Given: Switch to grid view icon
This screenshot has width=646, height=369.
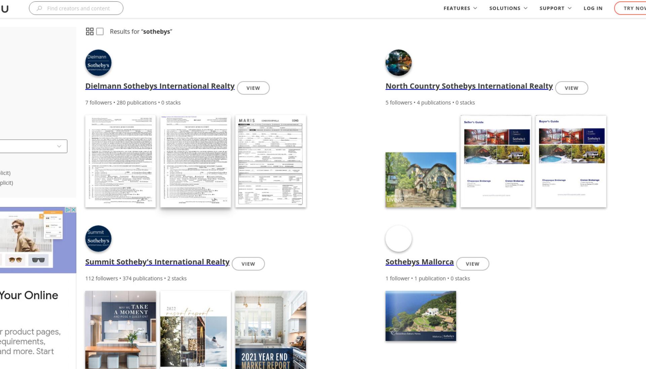Looking at the screenshot, I should pos(89,32).
